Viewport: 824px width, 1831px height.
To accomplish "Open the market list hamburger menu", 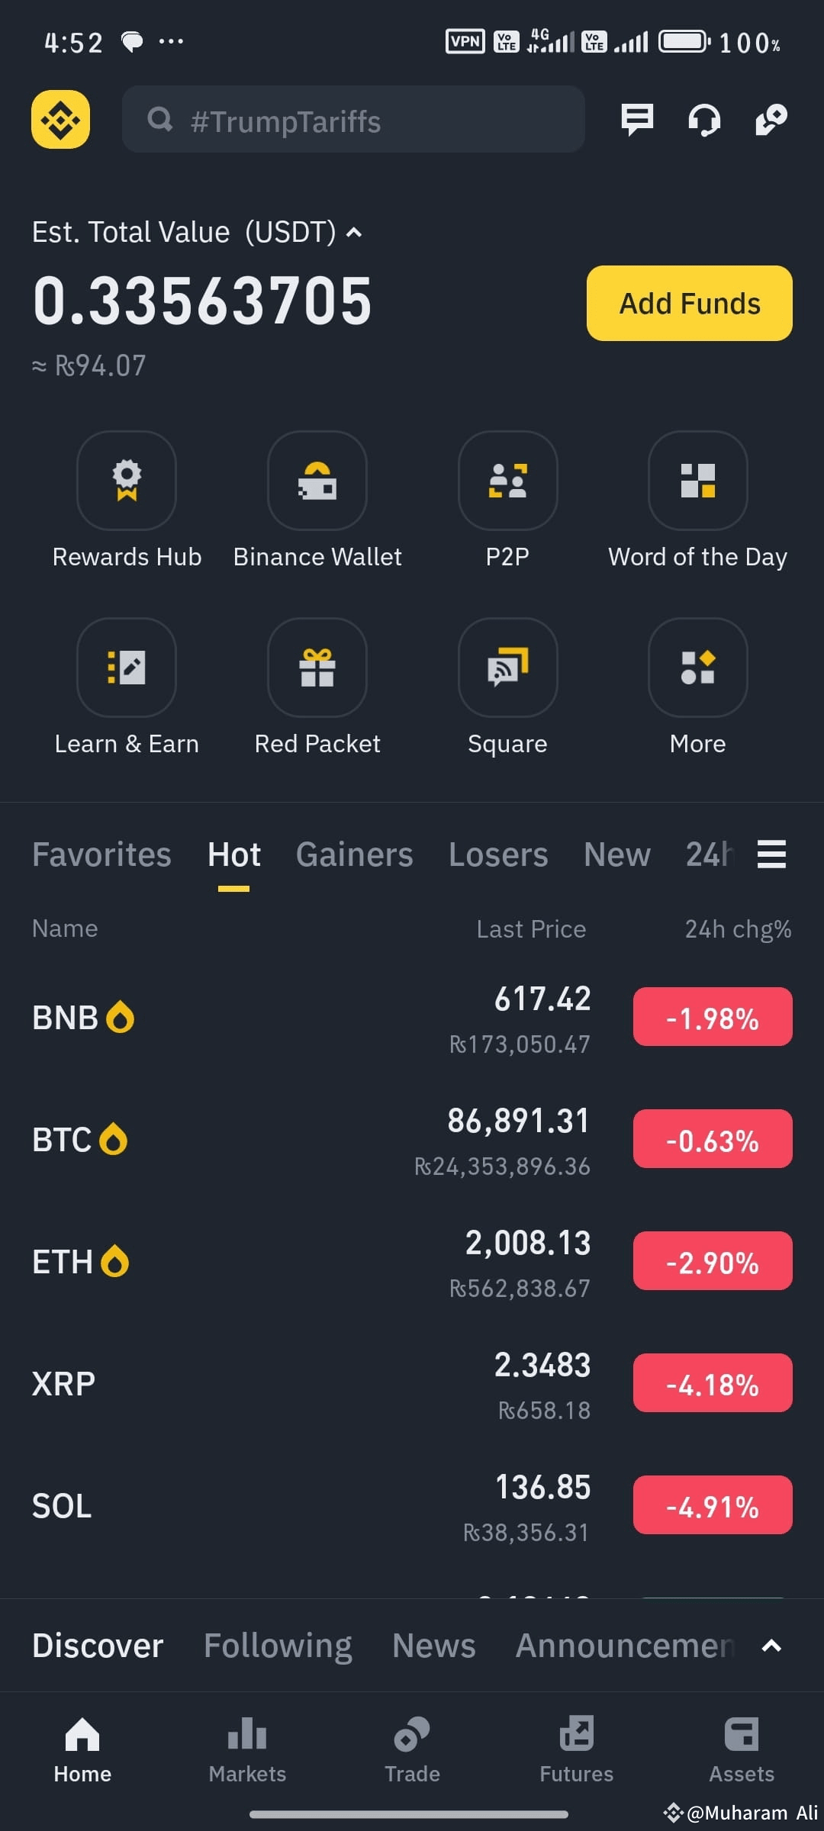I will 771,854.
